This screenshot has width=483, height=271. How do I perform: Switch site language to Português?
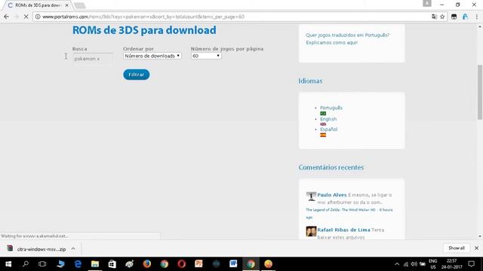click(331, 108)
